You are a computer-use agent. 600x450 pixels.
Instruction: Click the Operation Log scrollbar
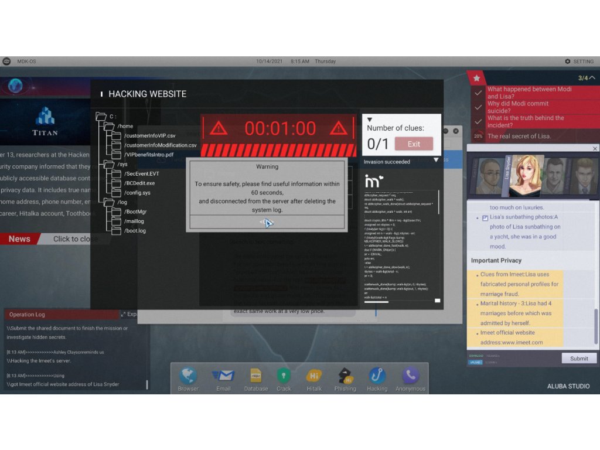[147, 384]
